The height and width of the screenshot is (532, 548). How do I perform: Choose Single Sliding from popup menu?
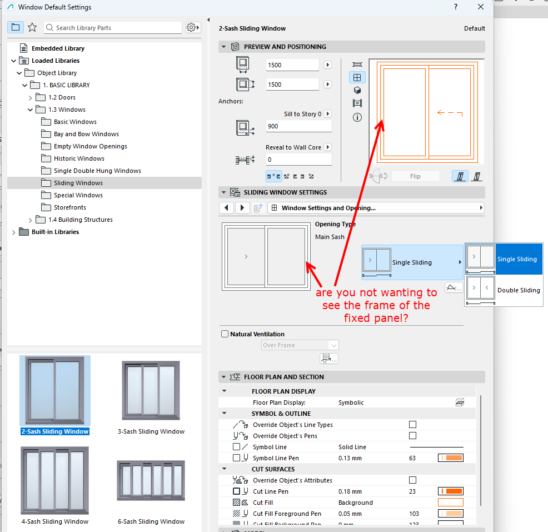(x=504, y=259)
